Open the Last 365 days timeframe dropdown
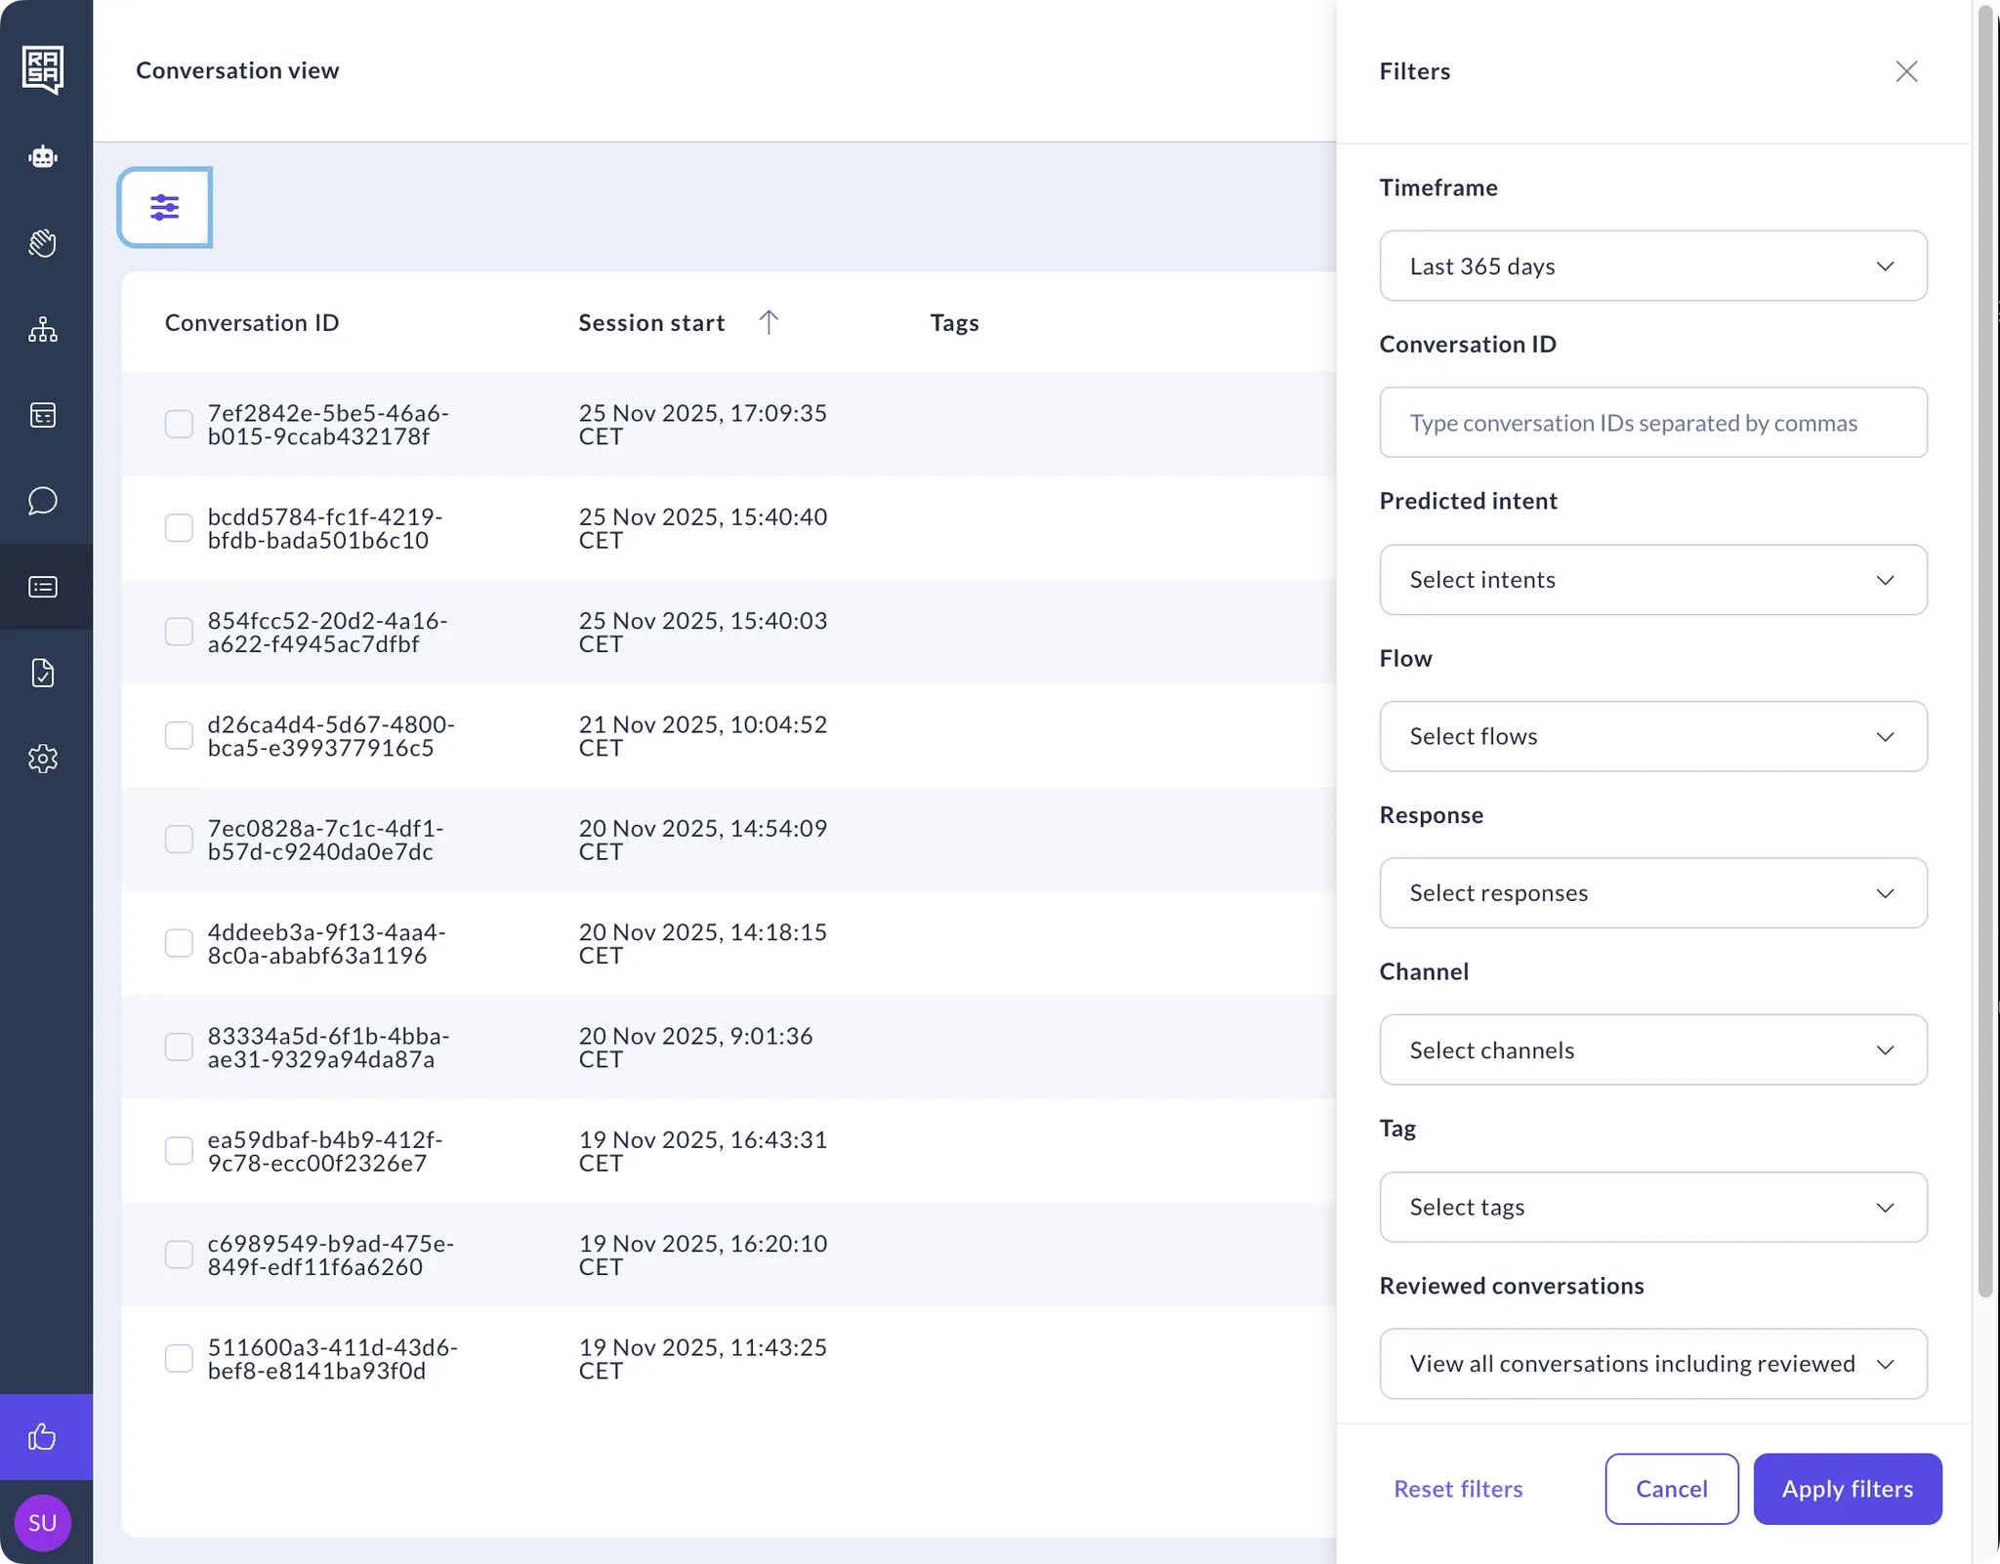The width and height of the screenshot is (2000, 1564). click(1652, 266)
